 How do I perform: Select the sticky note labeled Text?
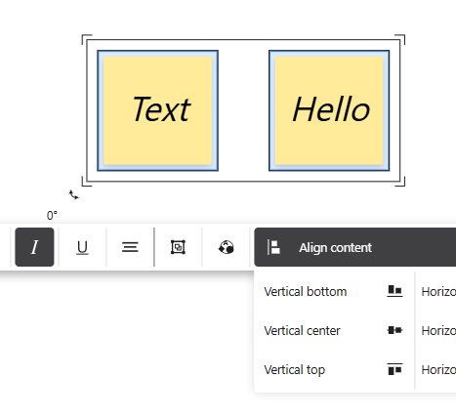158,110
